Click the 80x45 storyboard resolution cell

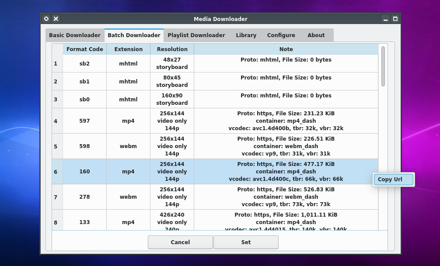coord(172,81)
